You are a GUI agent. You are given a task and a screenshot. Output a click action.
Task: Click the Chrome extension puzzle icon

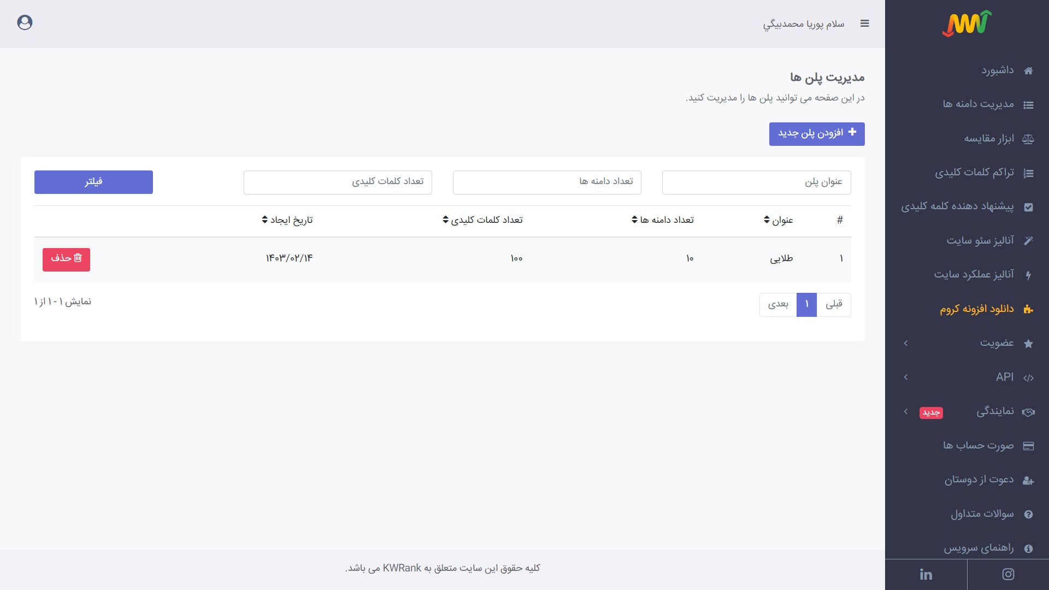point(1028,309)
